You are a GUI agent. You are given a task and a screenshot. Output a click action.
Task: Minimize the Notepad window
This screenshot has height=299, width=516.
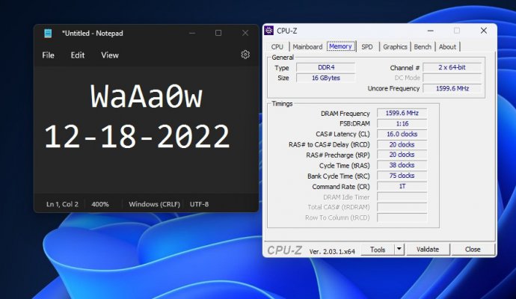[192, 33]
